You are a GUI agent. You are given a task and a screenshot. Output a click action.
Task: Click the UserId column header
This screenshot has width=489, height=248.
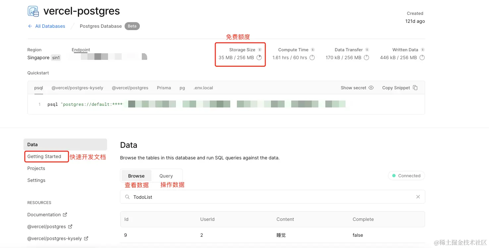(x=207, y=219)
